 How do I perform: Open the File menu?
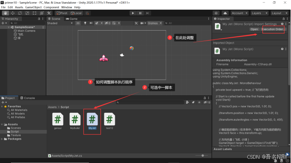click(3, 7)
